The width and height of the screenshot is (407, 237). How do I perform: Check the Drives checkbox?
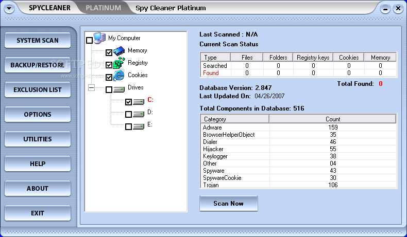[x=109, y=89]
